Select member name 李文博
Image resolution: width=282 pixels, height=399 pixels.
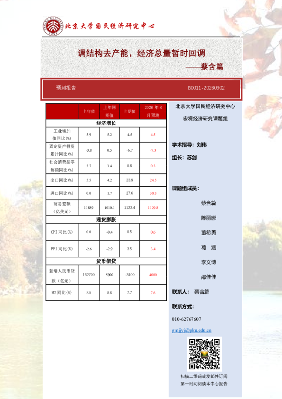(209, 262)
